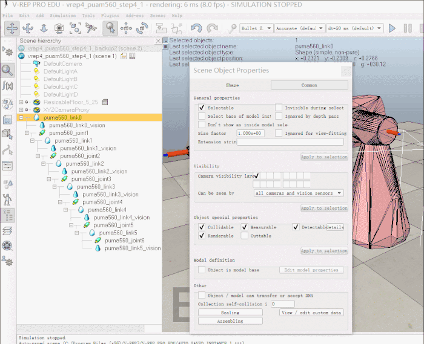This screenshot has width=424, height=344.
Task: Click View / edit custom data button
Action: click(312, 313)
